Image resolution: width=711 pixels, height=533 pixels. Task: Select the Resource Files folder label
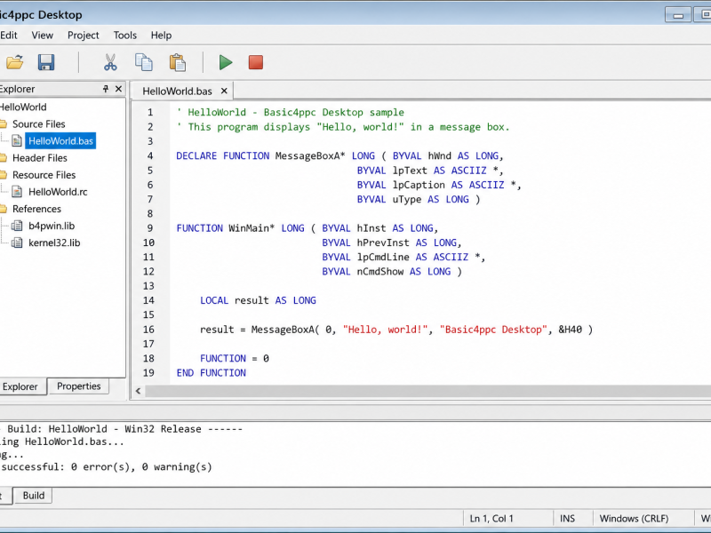44,175
